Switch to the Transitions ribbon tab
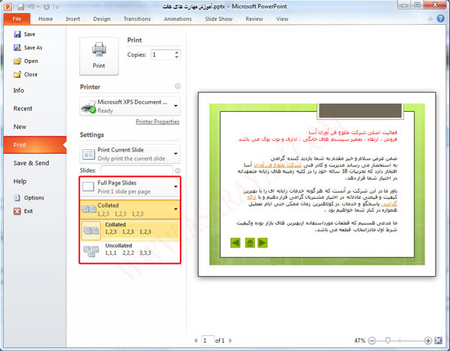 [x=136, y=18]
